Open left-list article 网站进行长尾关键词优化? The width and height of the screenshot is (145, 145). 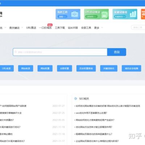pyautogui.click(x=12, y=141)
